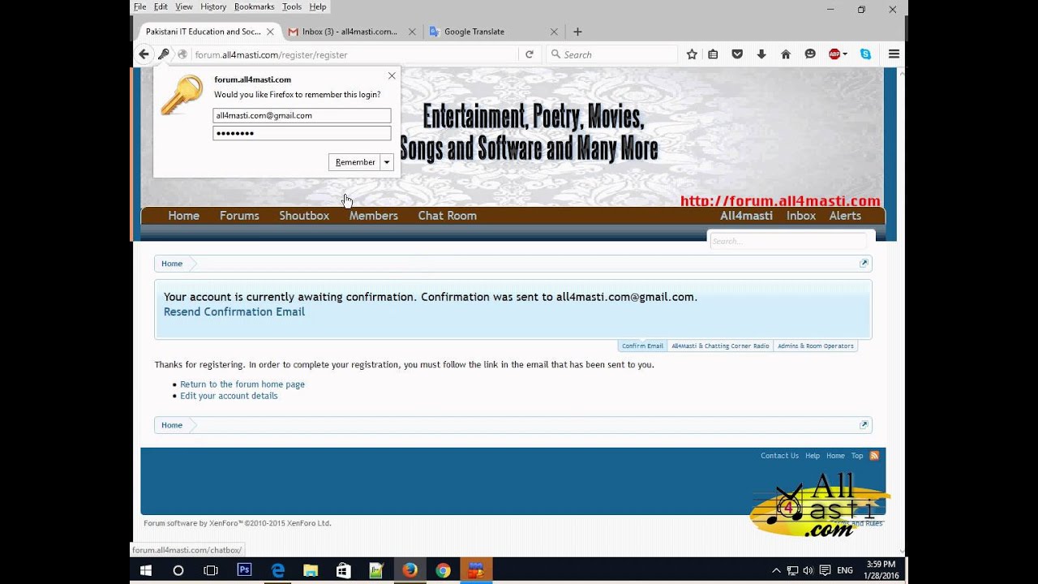
Task: Launch Photoshop from the taskbar
Action: (244, 570)
